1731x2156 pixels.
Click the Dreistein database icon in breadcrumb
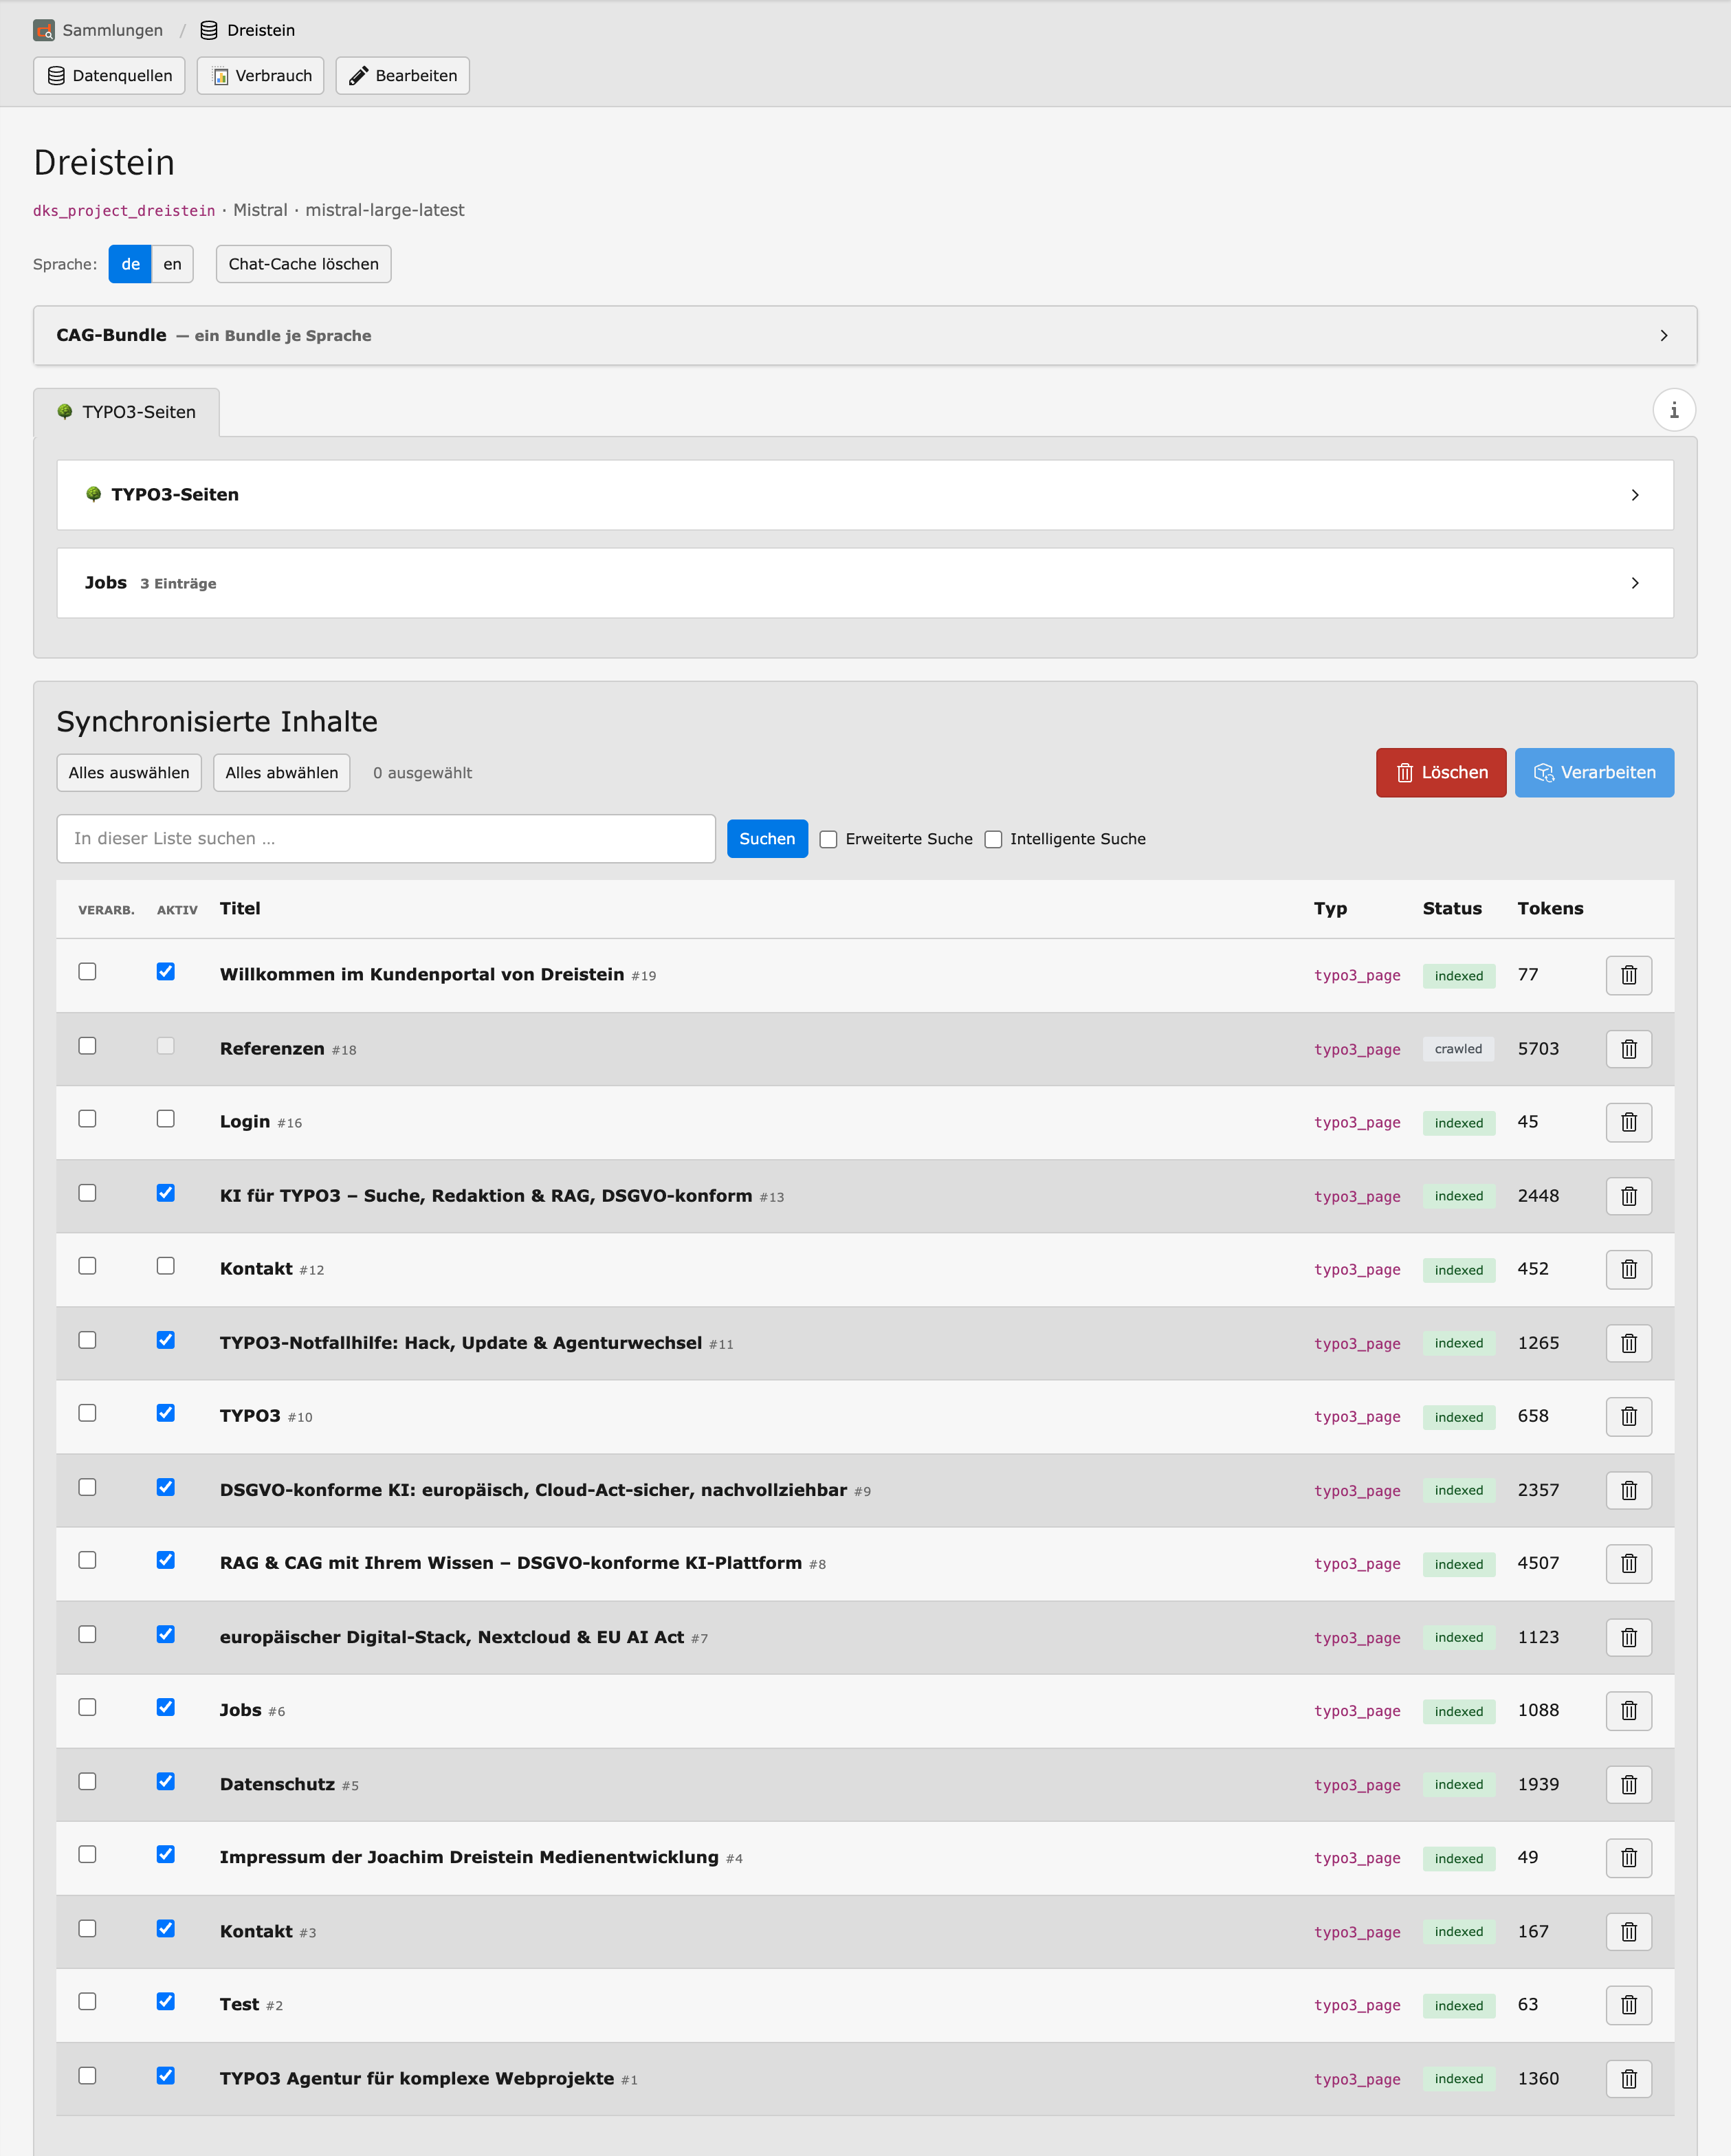pos(209,30)
